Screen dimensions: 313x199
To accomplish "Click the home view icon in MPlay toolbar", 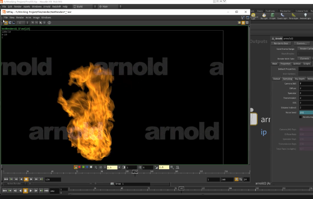I will (x=41, y=23).
